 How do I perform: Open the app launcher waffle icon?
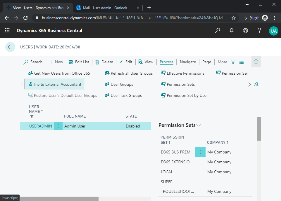pyautogui.click(x=7, y=30)
